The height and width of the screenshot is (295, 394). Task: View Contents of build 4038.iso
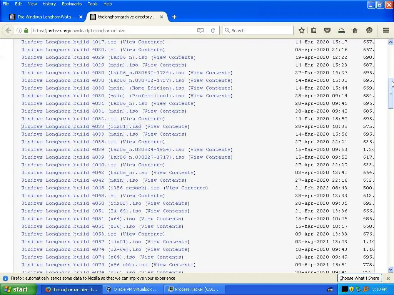(143, 142)
